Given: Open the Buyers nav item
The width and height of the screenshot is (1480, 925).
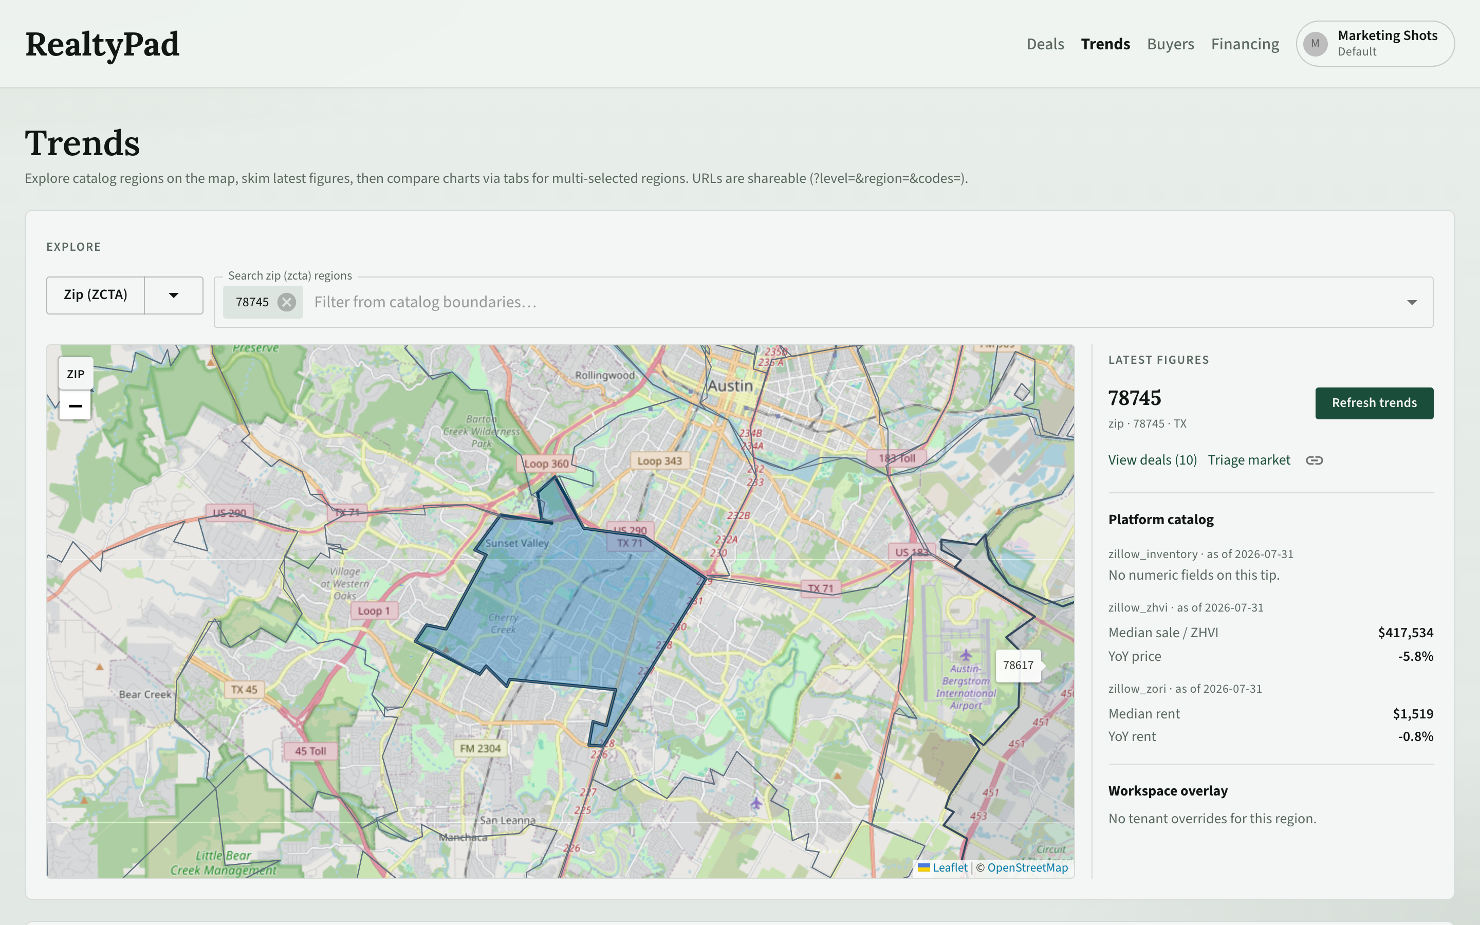Looking at the screenshot, I should click(1171, 44).
